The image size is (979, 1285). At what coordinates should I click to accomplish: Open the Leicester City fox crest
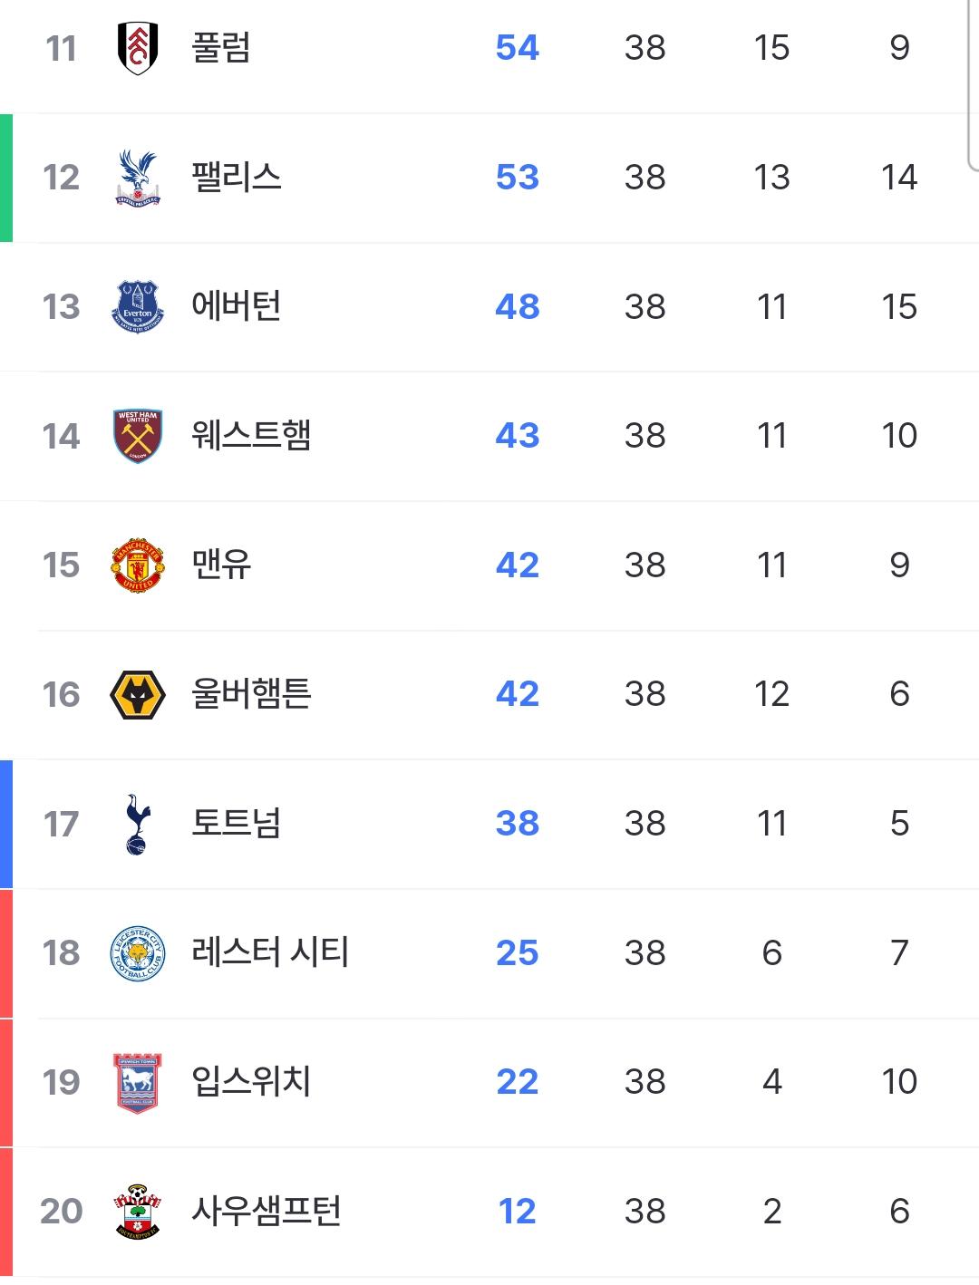pyautogui.click(x=138, y=953)
